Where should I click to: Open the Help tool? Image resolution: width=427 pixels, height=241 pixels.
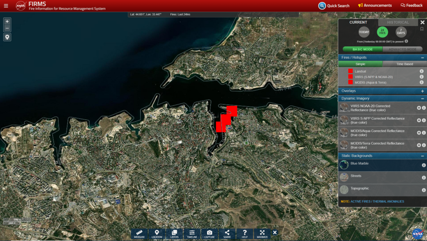pos(245,233)
